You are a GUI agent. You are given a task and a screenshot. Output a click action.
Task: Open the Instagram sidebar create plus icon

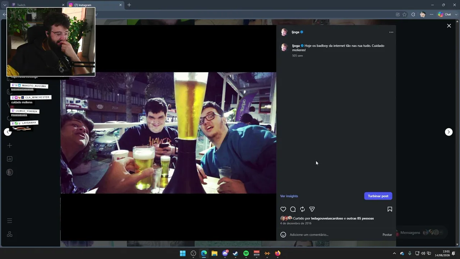coord(10,145)
